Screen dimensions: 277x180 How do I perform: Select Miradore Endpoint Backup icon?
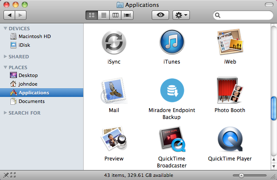(172, 90)
